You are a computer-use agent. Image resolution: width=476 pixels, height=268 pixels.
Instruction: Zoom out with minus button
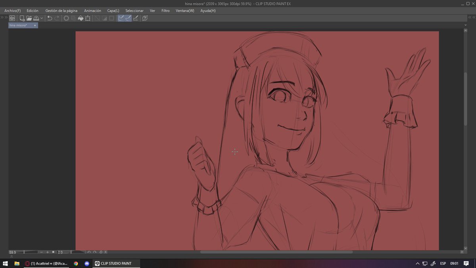tap(42, 252)
